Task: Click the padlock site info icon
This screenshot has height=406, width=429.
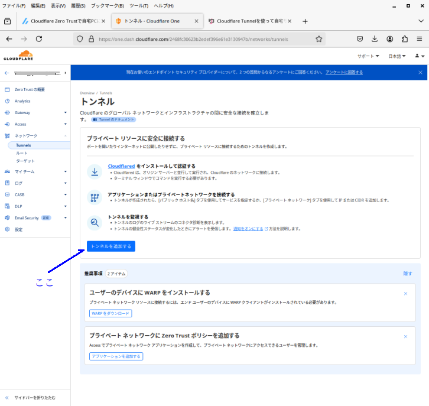Action: pos(92,39)
